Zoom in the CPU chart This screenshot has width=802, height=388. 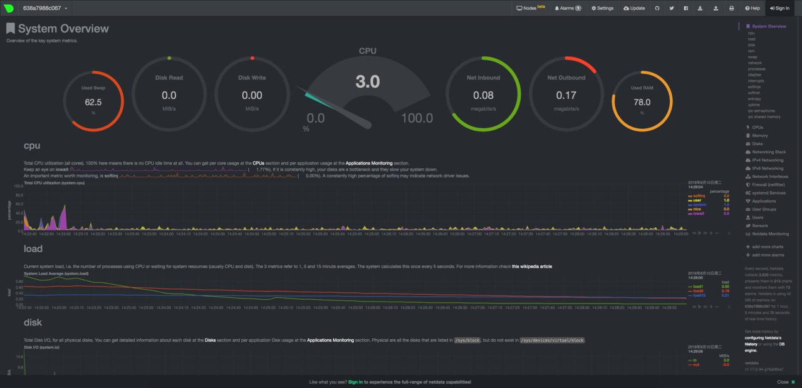coord(711,233)
